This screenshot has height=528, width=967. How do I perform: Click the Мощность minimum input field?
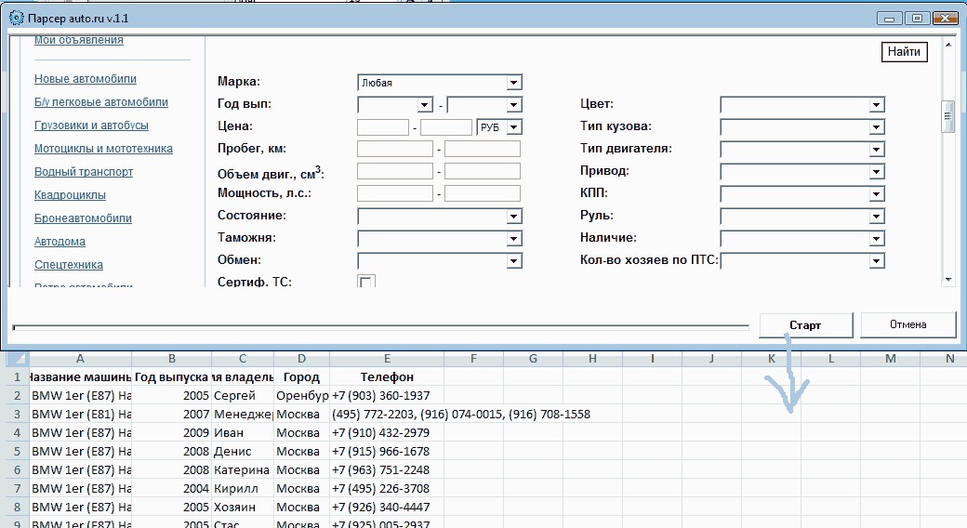tap(394, 193)
